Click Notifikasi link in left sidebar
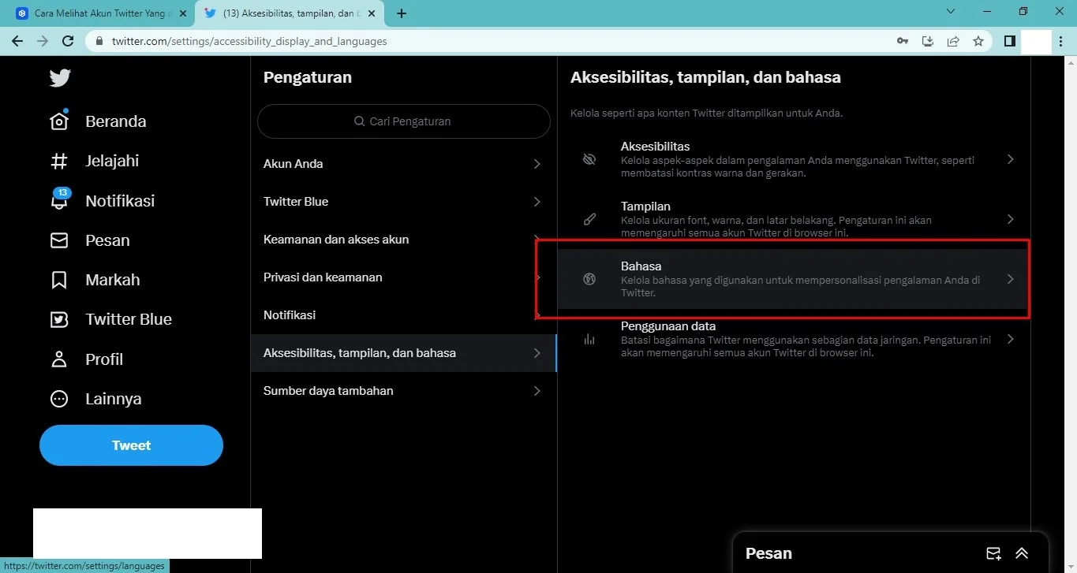The height and width of the screenshot is (573, 1077). 120,201
